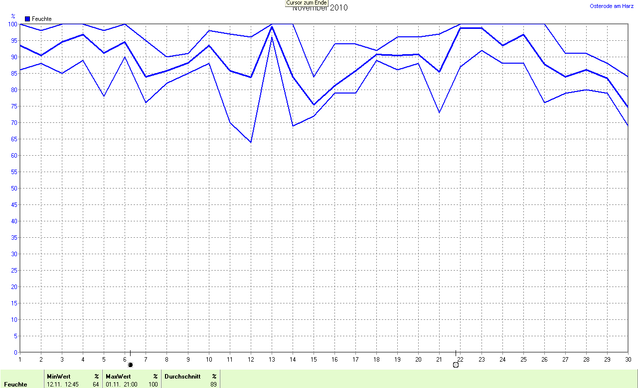Screen dimensions: 638x388
Task: Click day 13 on the x-axis
Action: tap(272, 359)
